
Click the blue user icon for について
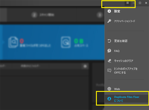tap(109, 99)
